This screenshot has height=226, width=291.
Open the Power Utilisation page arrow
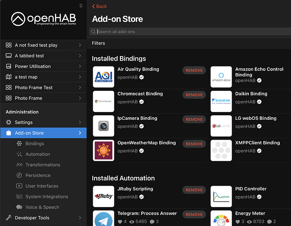tap(80, 66)
